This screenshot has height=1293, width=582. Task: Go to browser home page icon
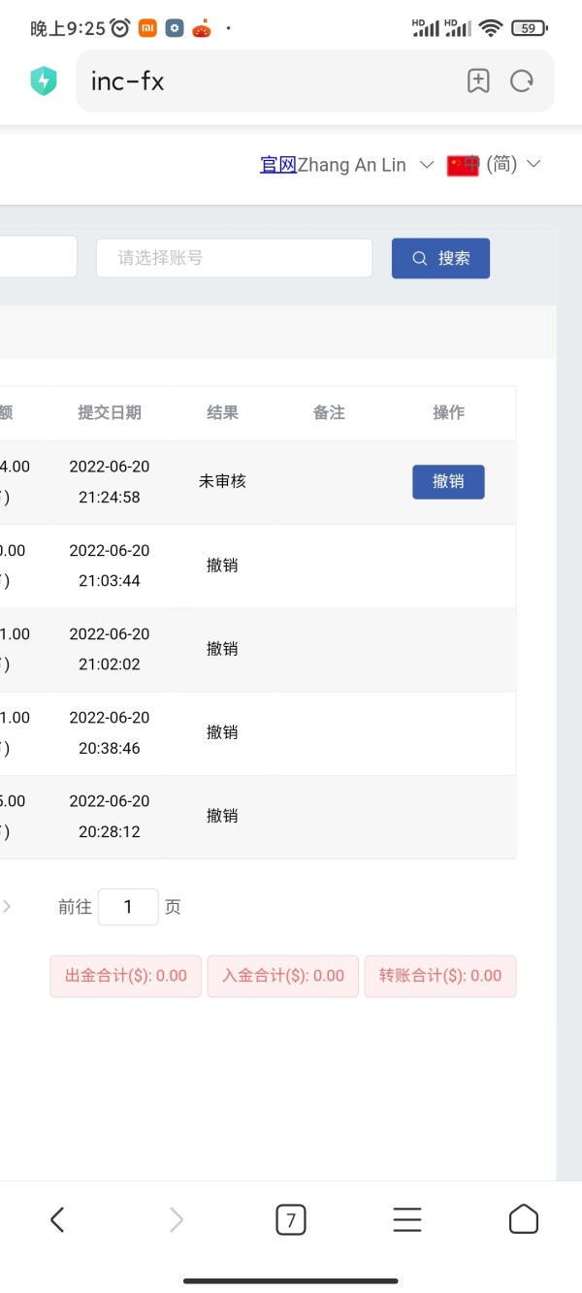coord(524,1219)
